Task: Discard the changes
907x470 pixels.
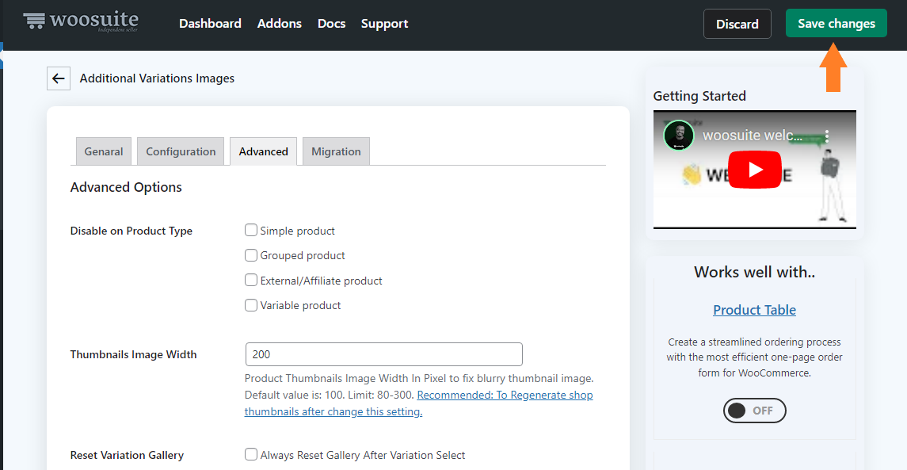Action: (737, 24)
